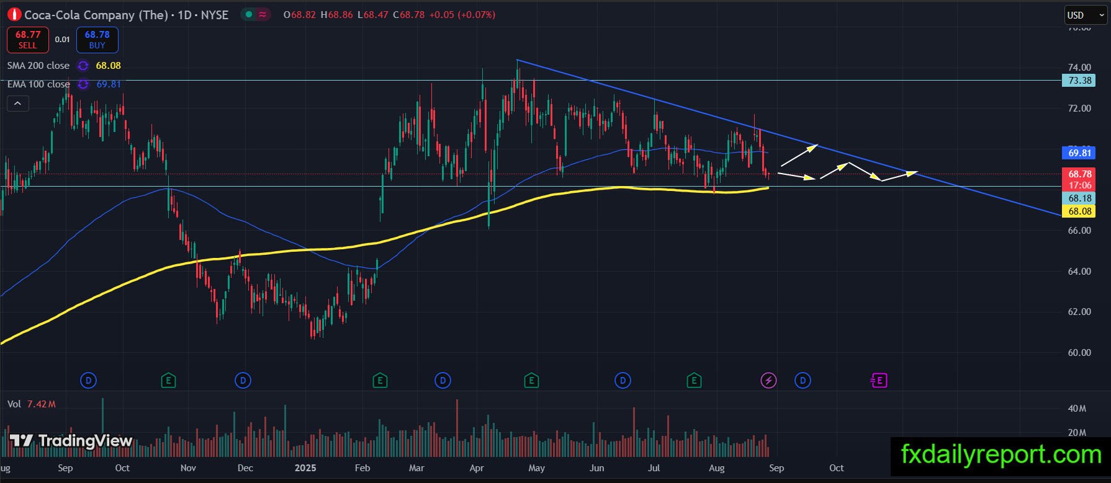Click the 66.00 price axis label

click(1079, 231)
